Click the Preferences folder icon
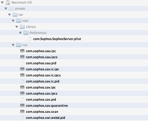Screen dimensions: 148x121 26,33
